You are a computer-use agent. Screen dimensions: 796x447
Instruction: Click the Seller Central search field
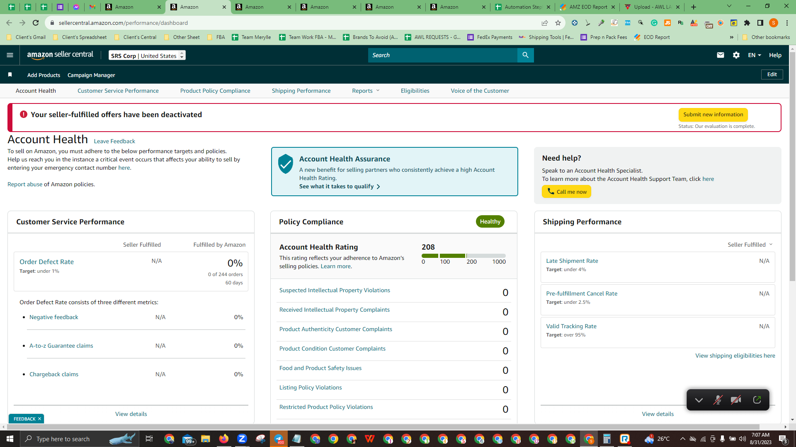443,55
